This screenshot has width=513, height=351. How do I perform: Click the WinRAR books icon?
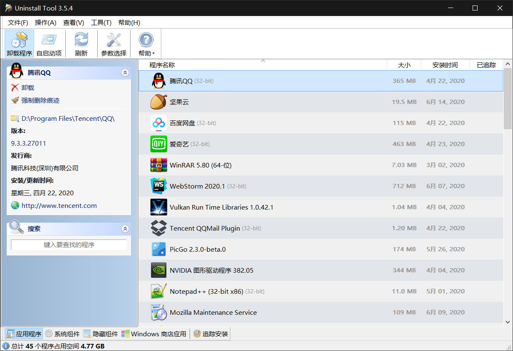[x=159, y=165]
